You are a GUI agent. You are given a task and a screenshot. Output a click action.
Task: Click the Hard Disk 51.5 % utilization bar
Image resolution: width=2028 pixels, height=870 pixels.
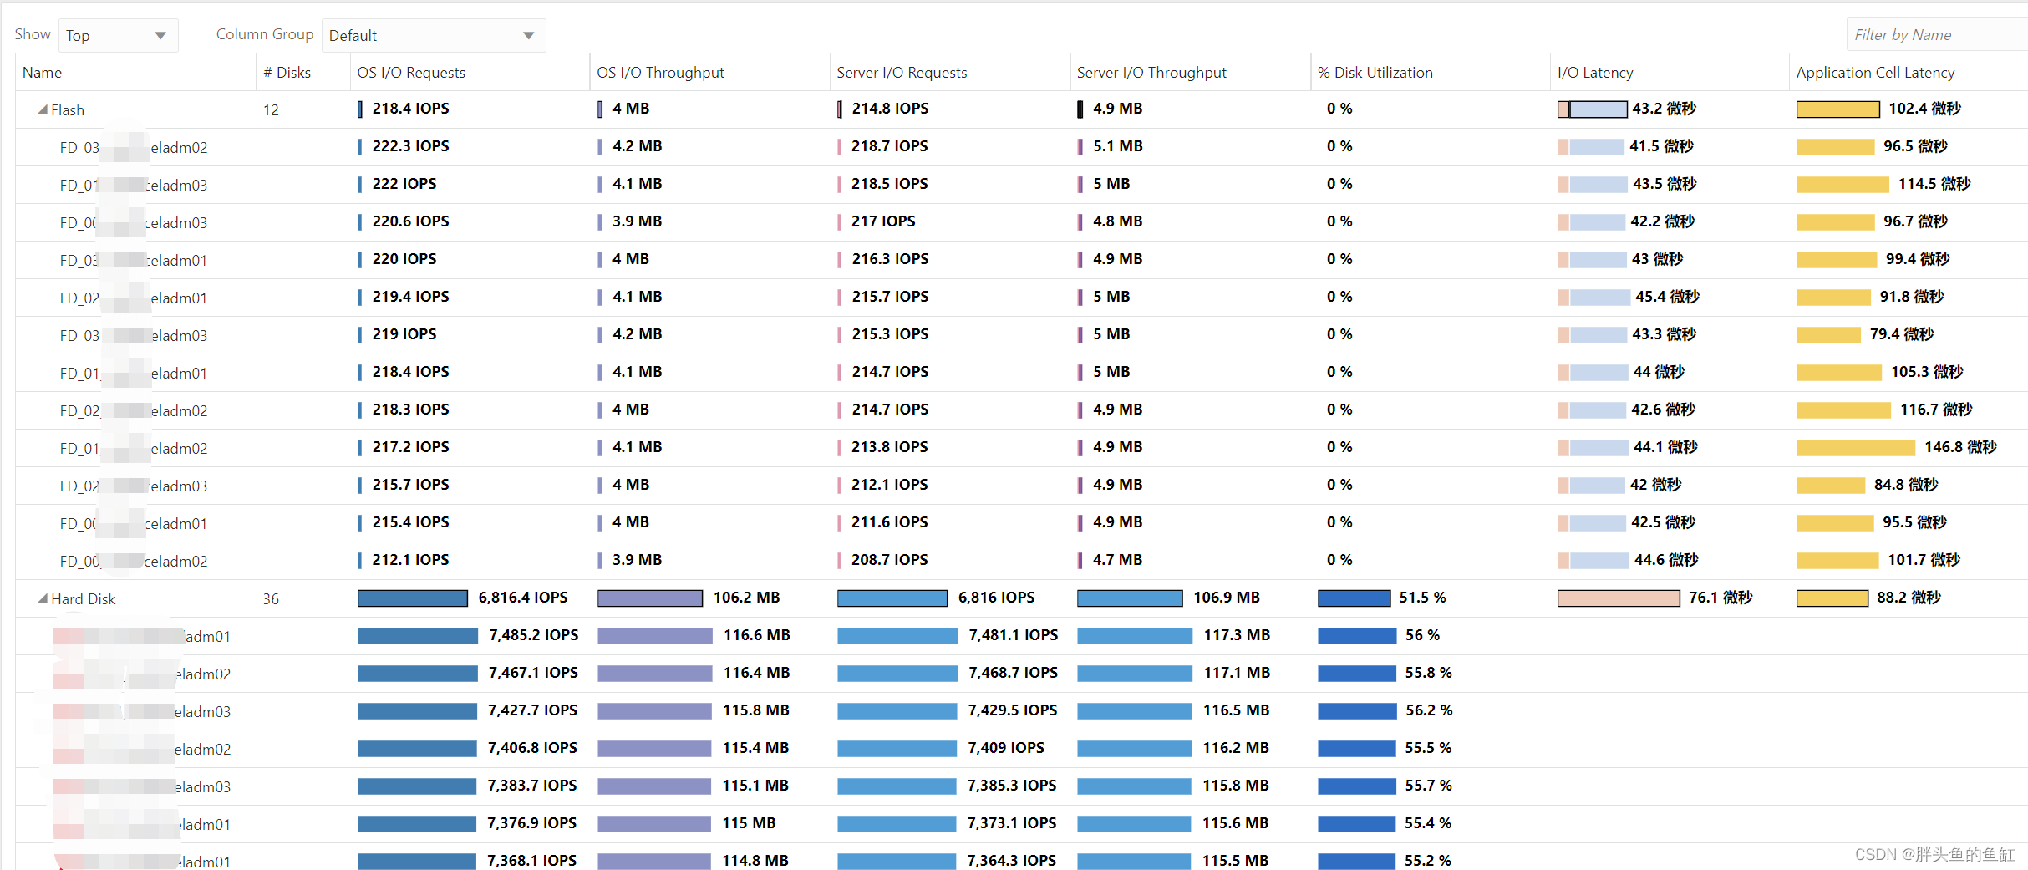[x=1354, y=598]
